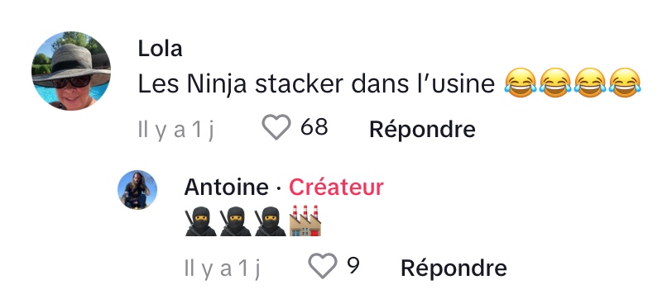Select the "Les Ninja stacker dans l'usine" comment text

316,84
